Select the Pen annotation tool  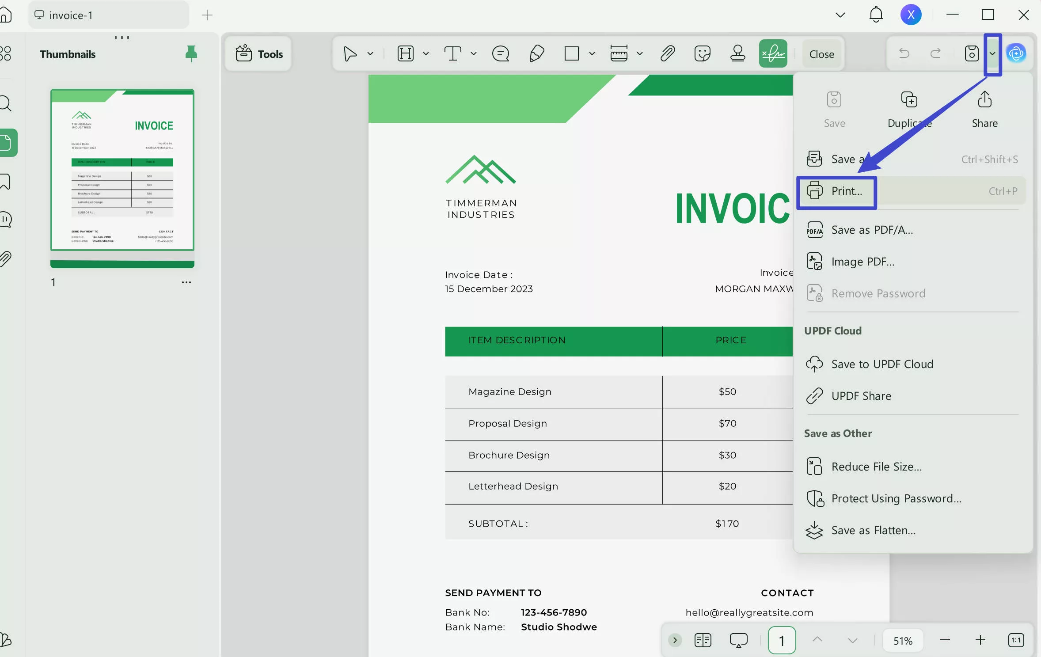(x=536, y=53)
